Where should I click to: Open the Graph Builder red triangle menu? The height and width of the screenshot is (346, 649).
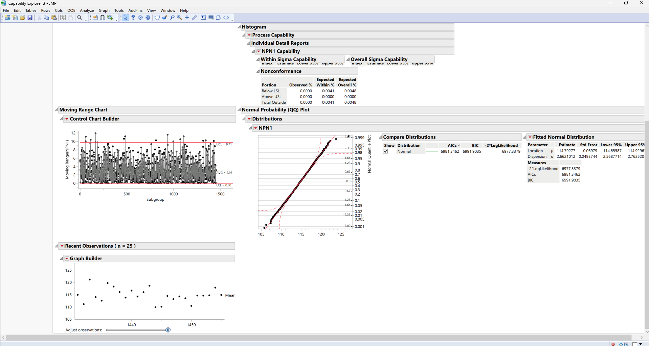[x=67, y=258]
